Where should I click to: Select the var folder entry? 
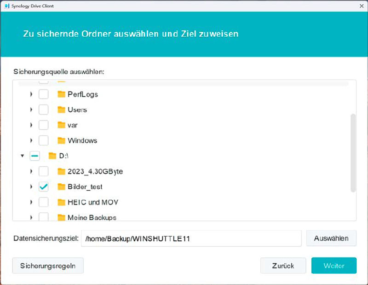click(x=72, y=125)
